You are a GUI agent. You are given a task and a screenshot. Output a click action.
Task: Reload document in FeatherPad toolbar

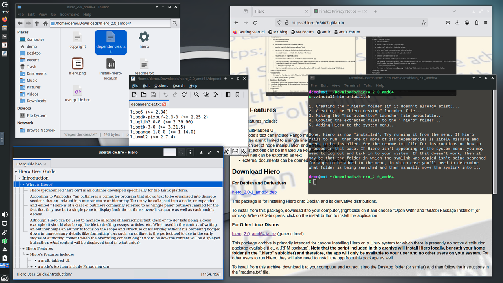[x=184, y=95]
